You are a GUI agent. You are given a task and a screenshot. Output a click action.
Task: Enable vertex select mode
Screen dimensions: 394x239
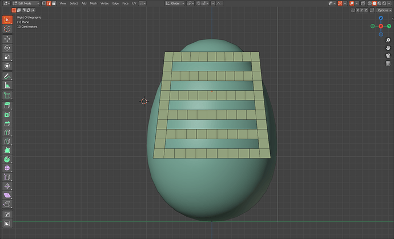point(44,3)
